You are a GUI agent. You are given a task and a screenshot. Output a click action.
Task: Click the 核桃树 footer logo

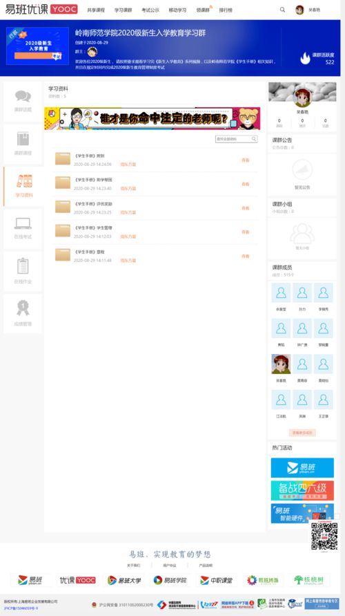(x=309, y=580)
